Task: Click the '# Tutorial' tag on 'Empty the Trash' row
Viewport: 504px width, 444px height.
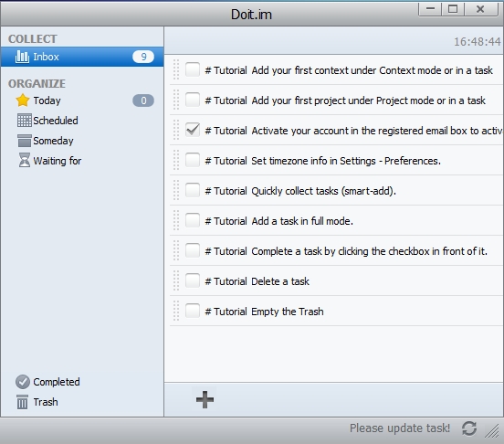Action: [226, 312]
